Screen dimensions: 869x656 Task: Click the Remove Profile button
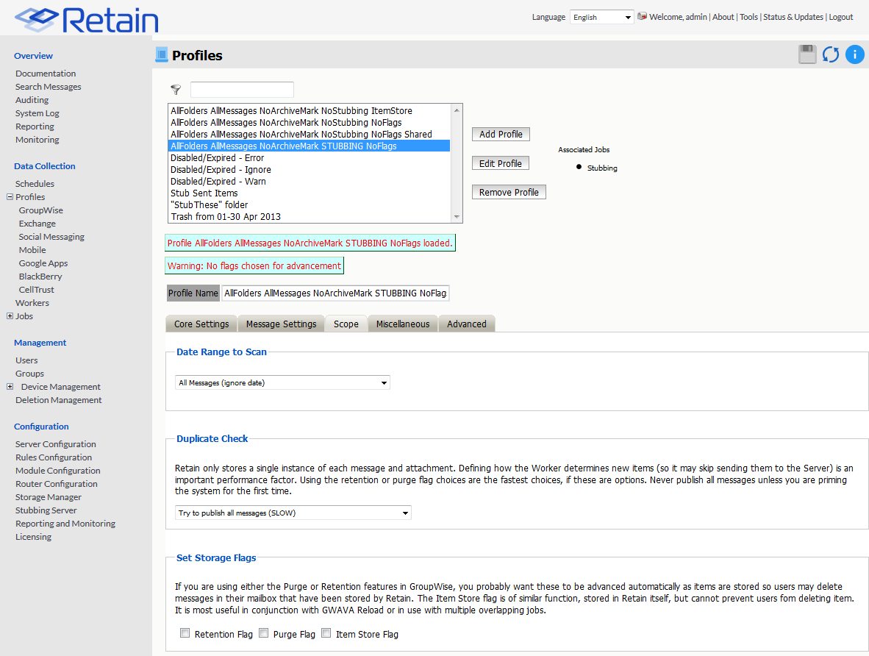coord(509,193)
